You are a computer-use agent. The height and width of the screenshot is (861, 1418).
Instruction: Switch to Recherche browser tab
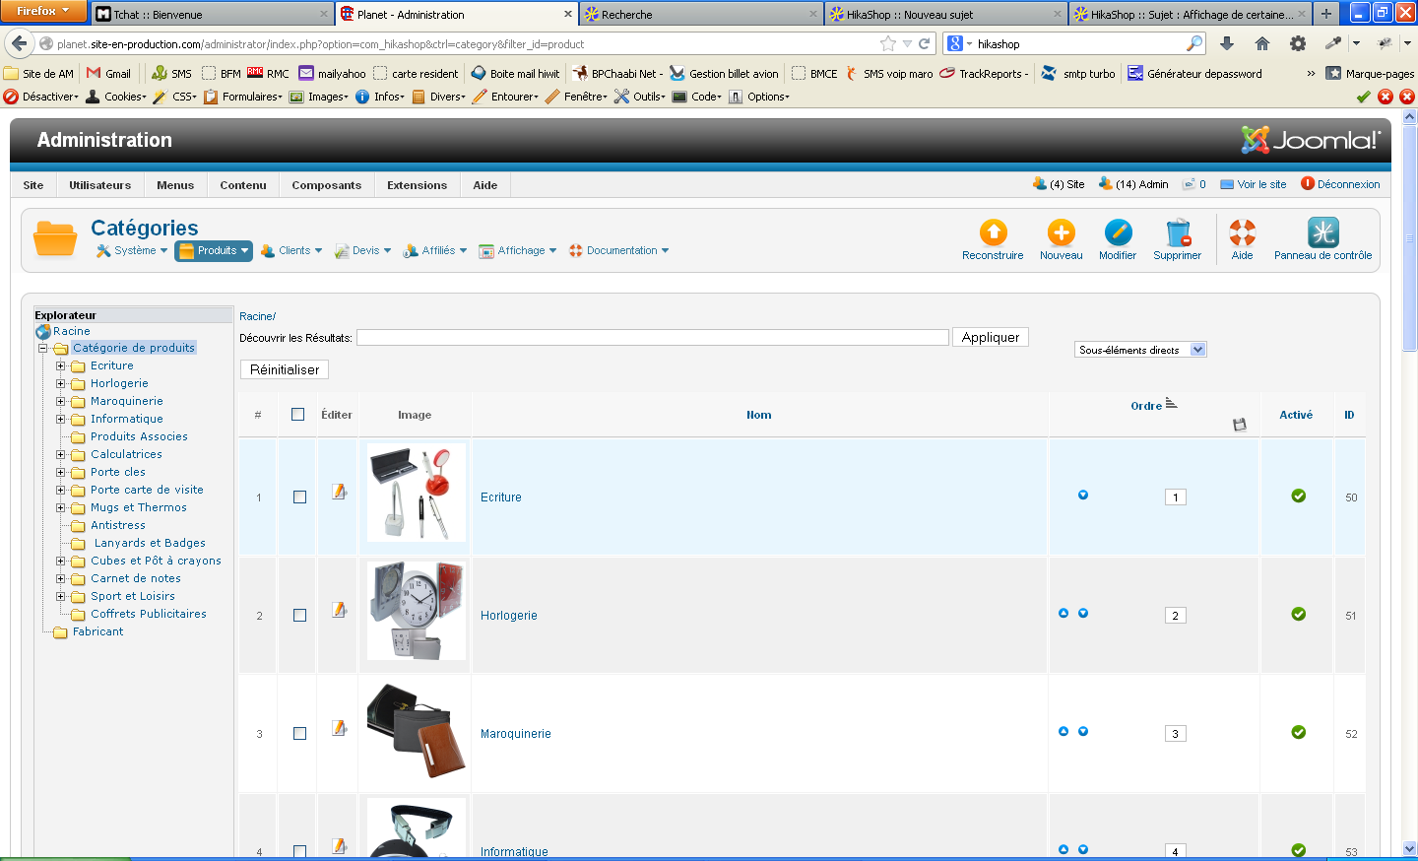702,15
